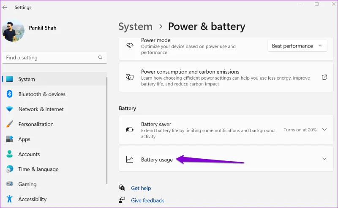The height and width of the screenshot is (208, 338).
Task: Click the Battery usage label
Action: click(157, 160)
